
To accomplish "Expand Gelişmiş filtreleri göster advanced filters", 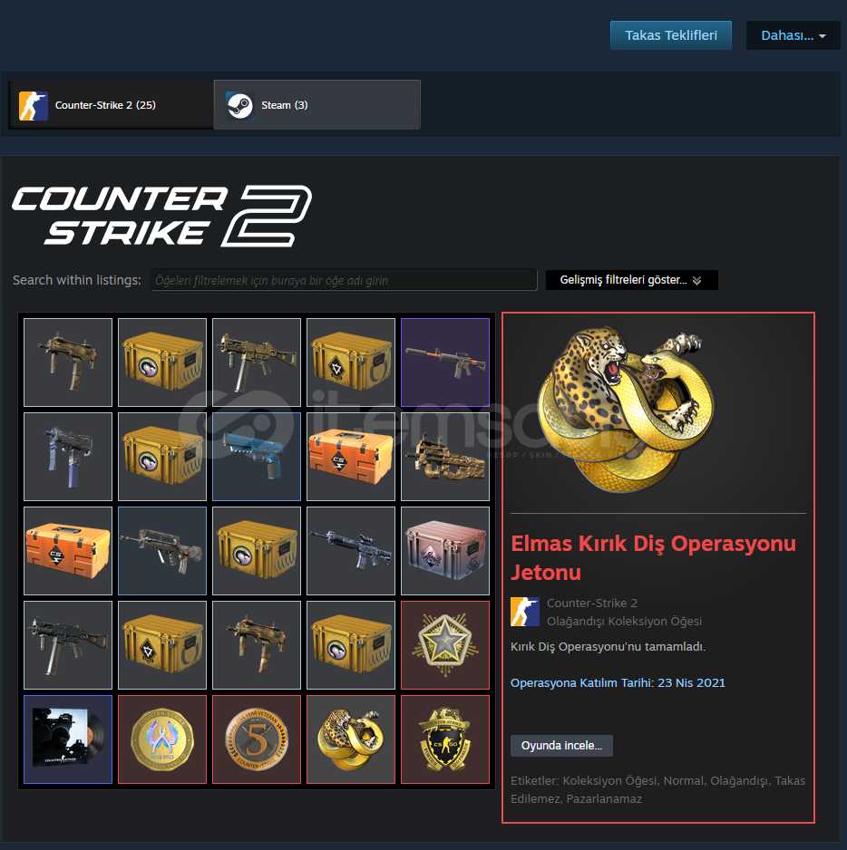I will click(631, 280).
